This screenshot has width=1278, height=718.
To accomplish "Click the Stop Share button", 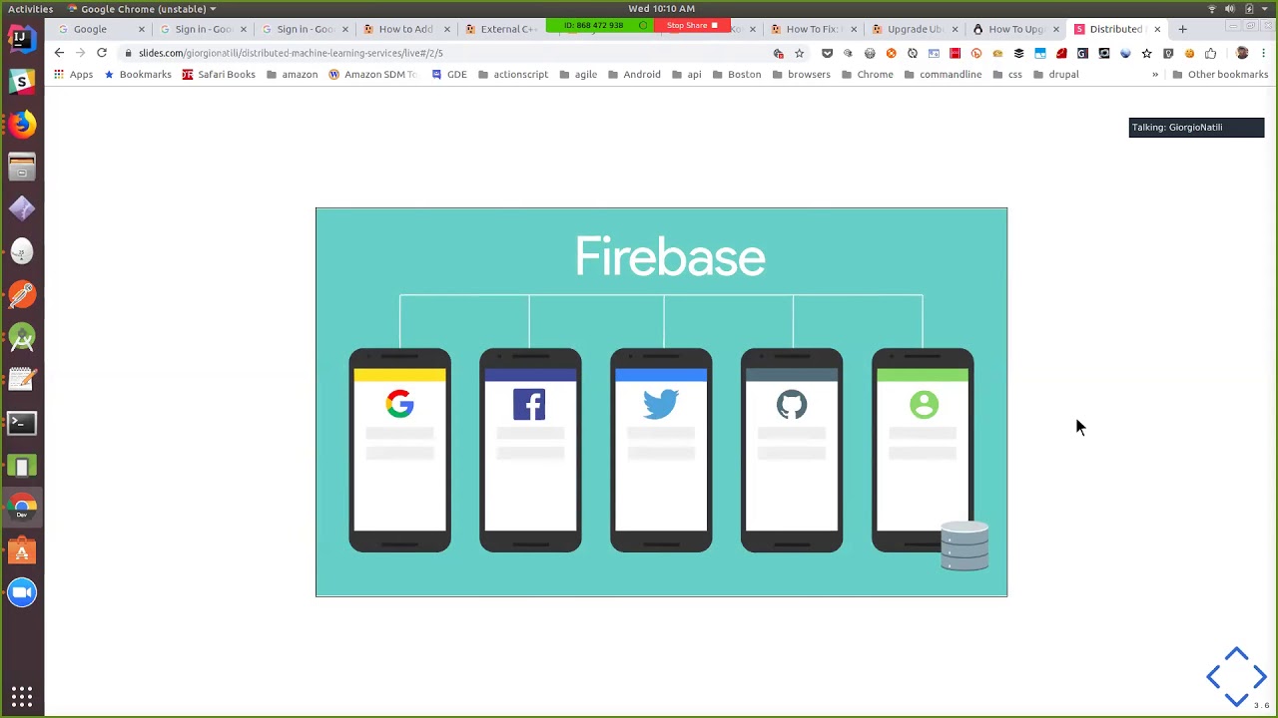I will (x=692, y=25).
